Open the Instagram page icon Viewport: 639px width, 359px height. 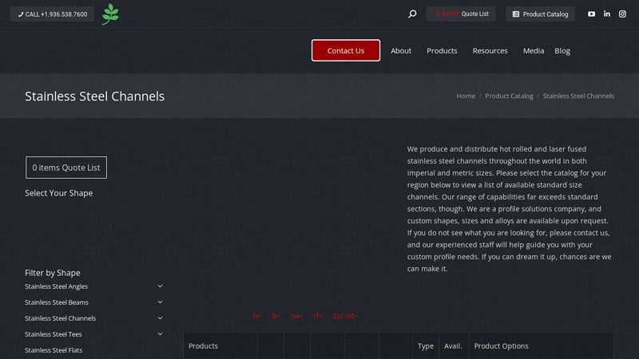click(623, 14)
